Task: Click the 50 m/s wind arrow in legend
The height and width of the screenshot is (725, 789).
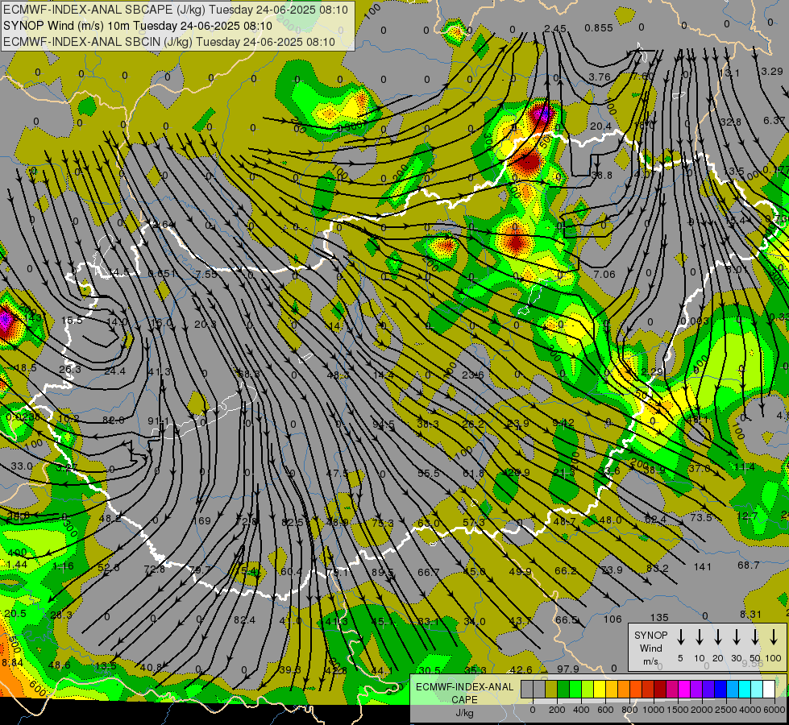Action: [x=755, y=637]
